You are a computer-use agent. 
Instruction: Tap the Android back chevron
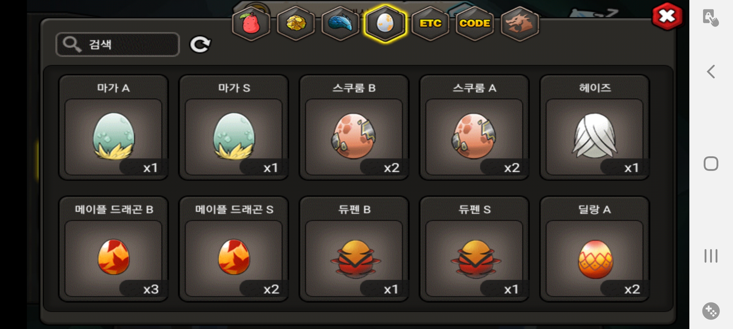click(x=711, y=72)
